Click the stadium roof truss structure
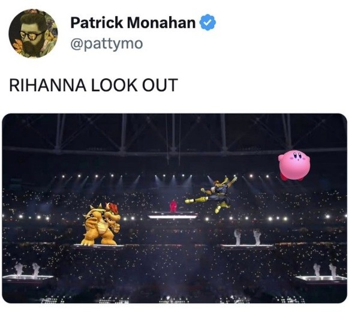The height and width of the screenshot is (314, 349). coord(174,134)
